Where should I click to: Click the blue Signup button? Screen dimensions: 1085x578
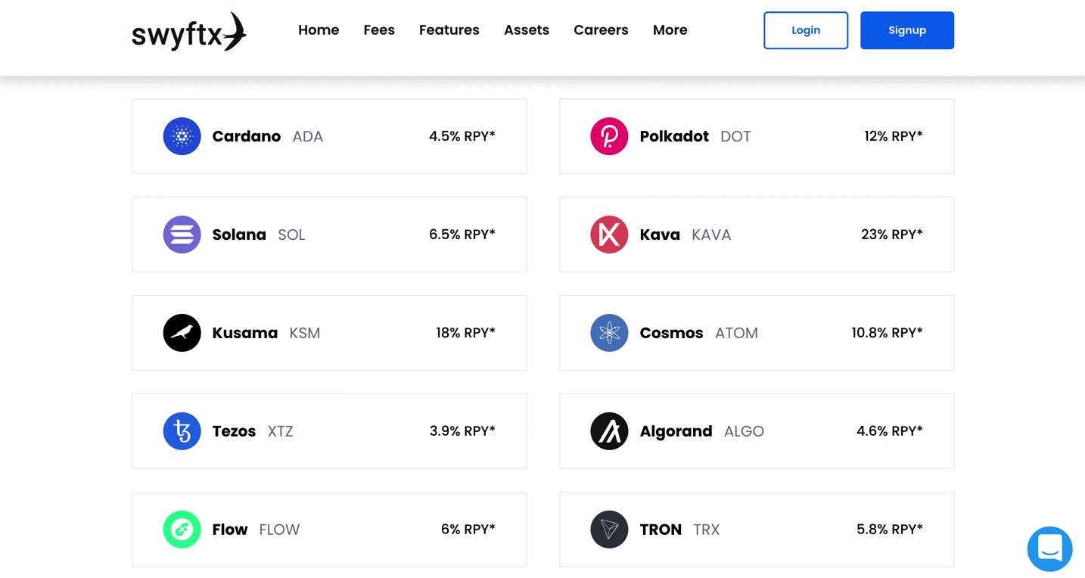click(x=907, y=30)
